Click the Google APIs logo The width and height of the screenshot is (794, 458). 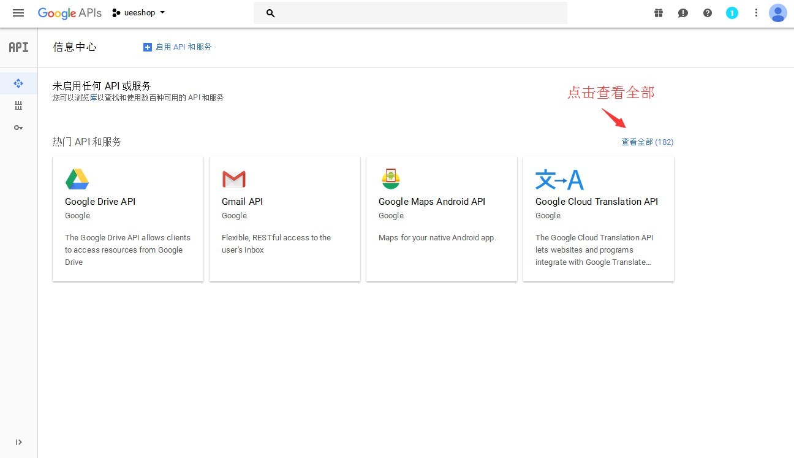(x=69, y=13)
